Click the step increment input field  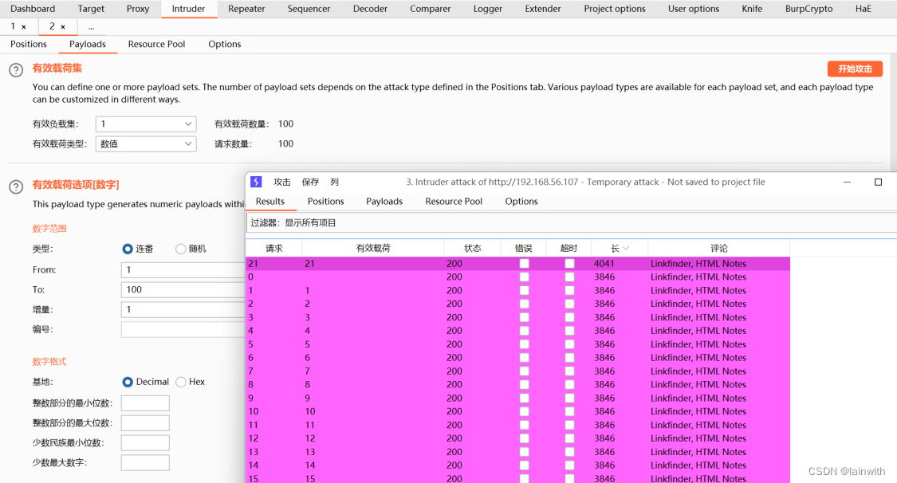[x=183, y=309]
